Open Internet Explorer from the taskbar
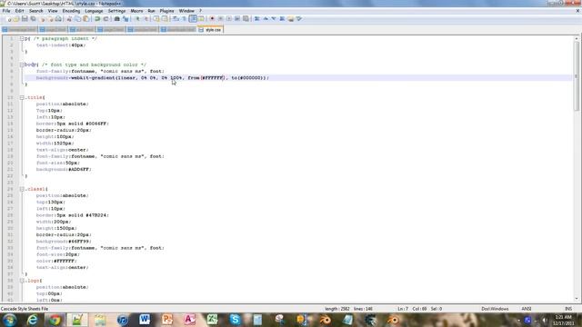This screenshot has height=327, width=582. 33,320
